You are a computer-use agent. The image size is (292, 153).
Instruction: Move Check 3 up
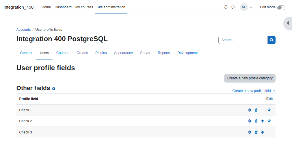coord(263,132)
